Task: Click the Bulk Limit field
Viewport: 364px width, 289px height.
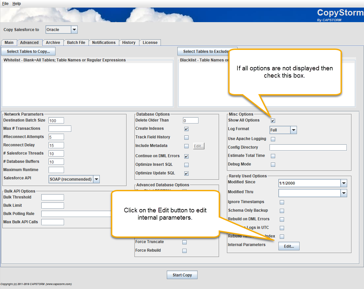Action: click(53, 205)
